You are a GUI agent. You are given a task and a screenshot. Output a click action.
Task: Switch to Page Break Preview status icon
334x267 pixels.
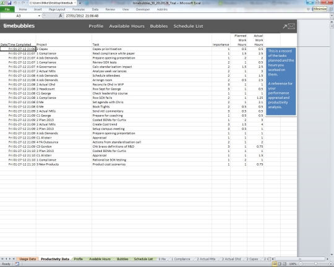[x=284, y=264]
